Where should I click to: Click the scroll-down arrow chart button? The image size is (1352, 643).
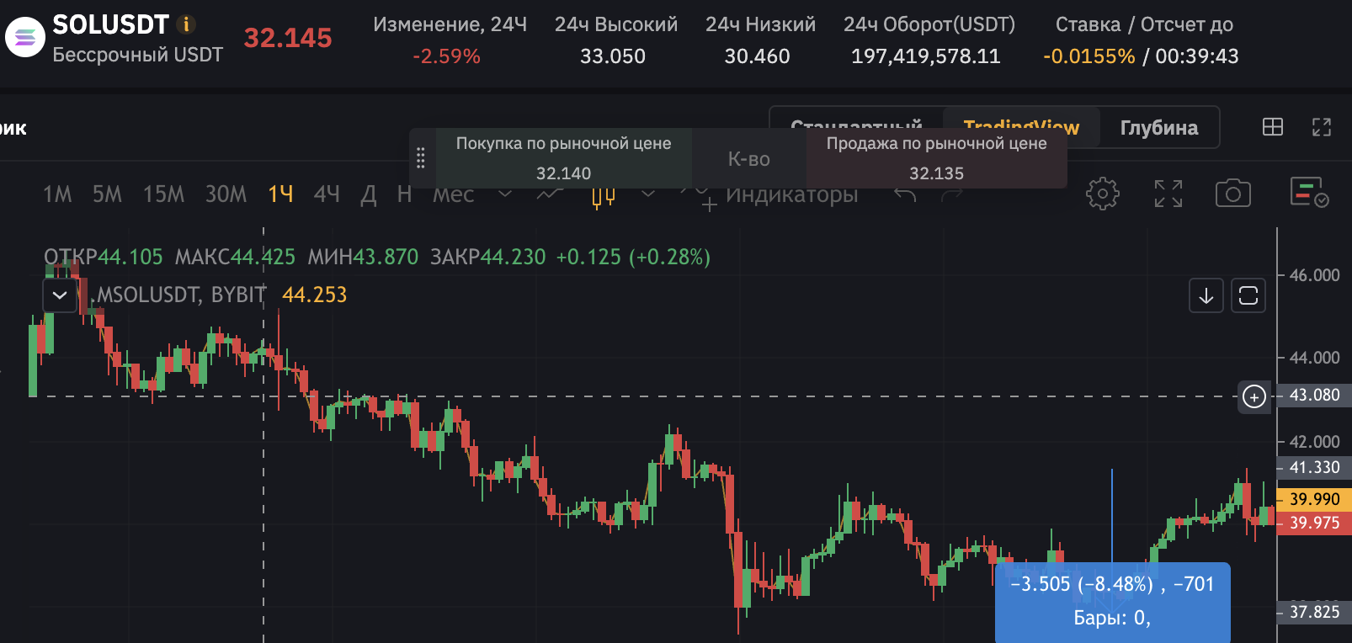pyautogui.click(x=1206, y=295)
